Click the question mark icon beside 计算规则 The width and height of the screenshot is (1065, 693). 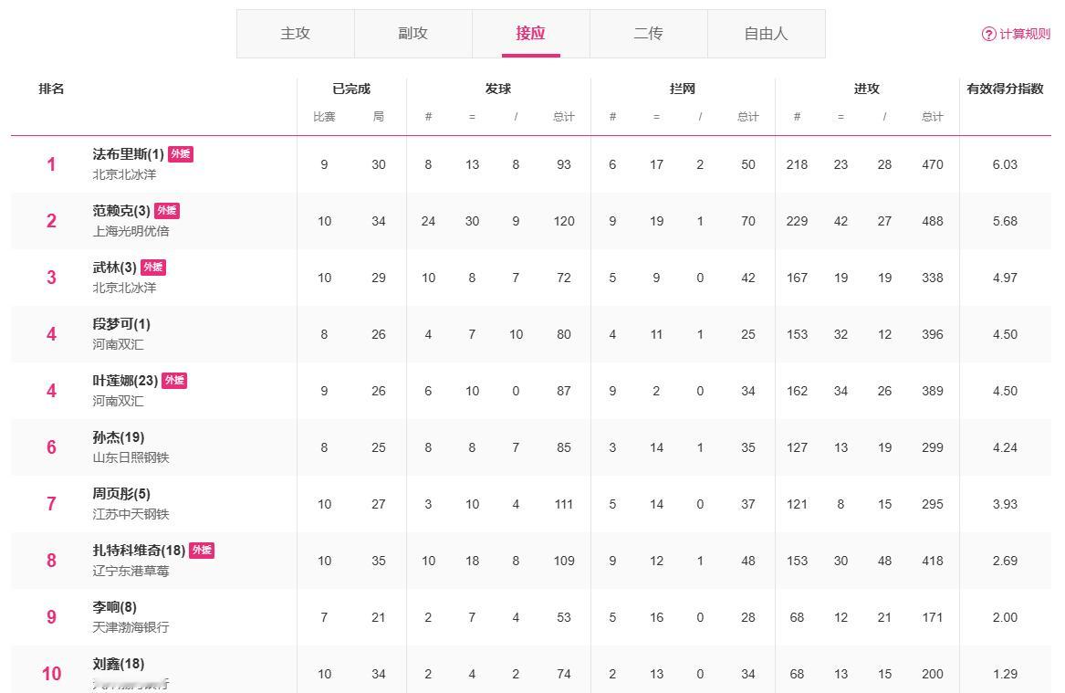[988, 34]
